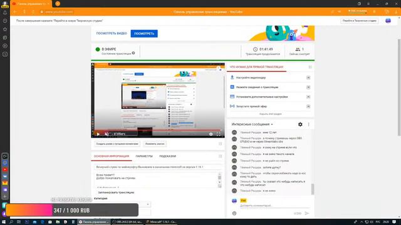Open new tab with orange plus button
The width and height of the screenshot is (401, 225).
click(58, 4)
